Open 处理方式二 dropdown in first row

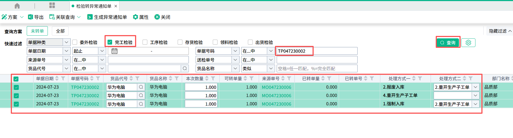pyautogui.click(x=475, y=87)
